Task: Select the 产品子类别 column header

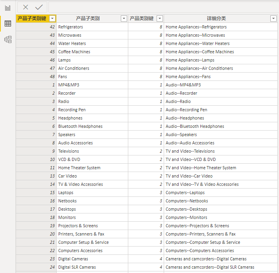Action: (x=88, y=19)
